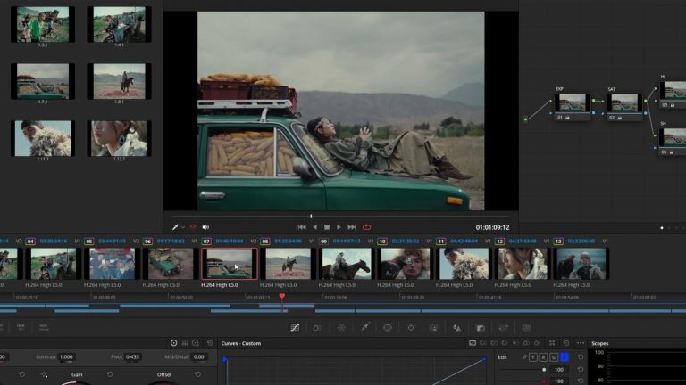686x385 pixels.
Task: Select the viewer qualifier picker tool
Action: coord(175,227)
